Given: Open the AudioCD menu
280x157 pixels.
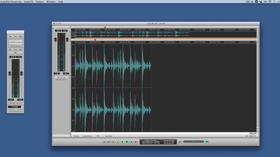Looking at the screenshot, I should coord(28,2).
